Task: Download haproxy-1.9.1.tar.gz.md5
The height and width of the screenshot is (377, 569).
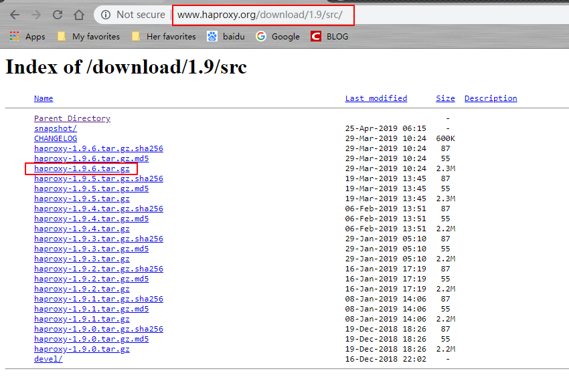Action: 92,309
